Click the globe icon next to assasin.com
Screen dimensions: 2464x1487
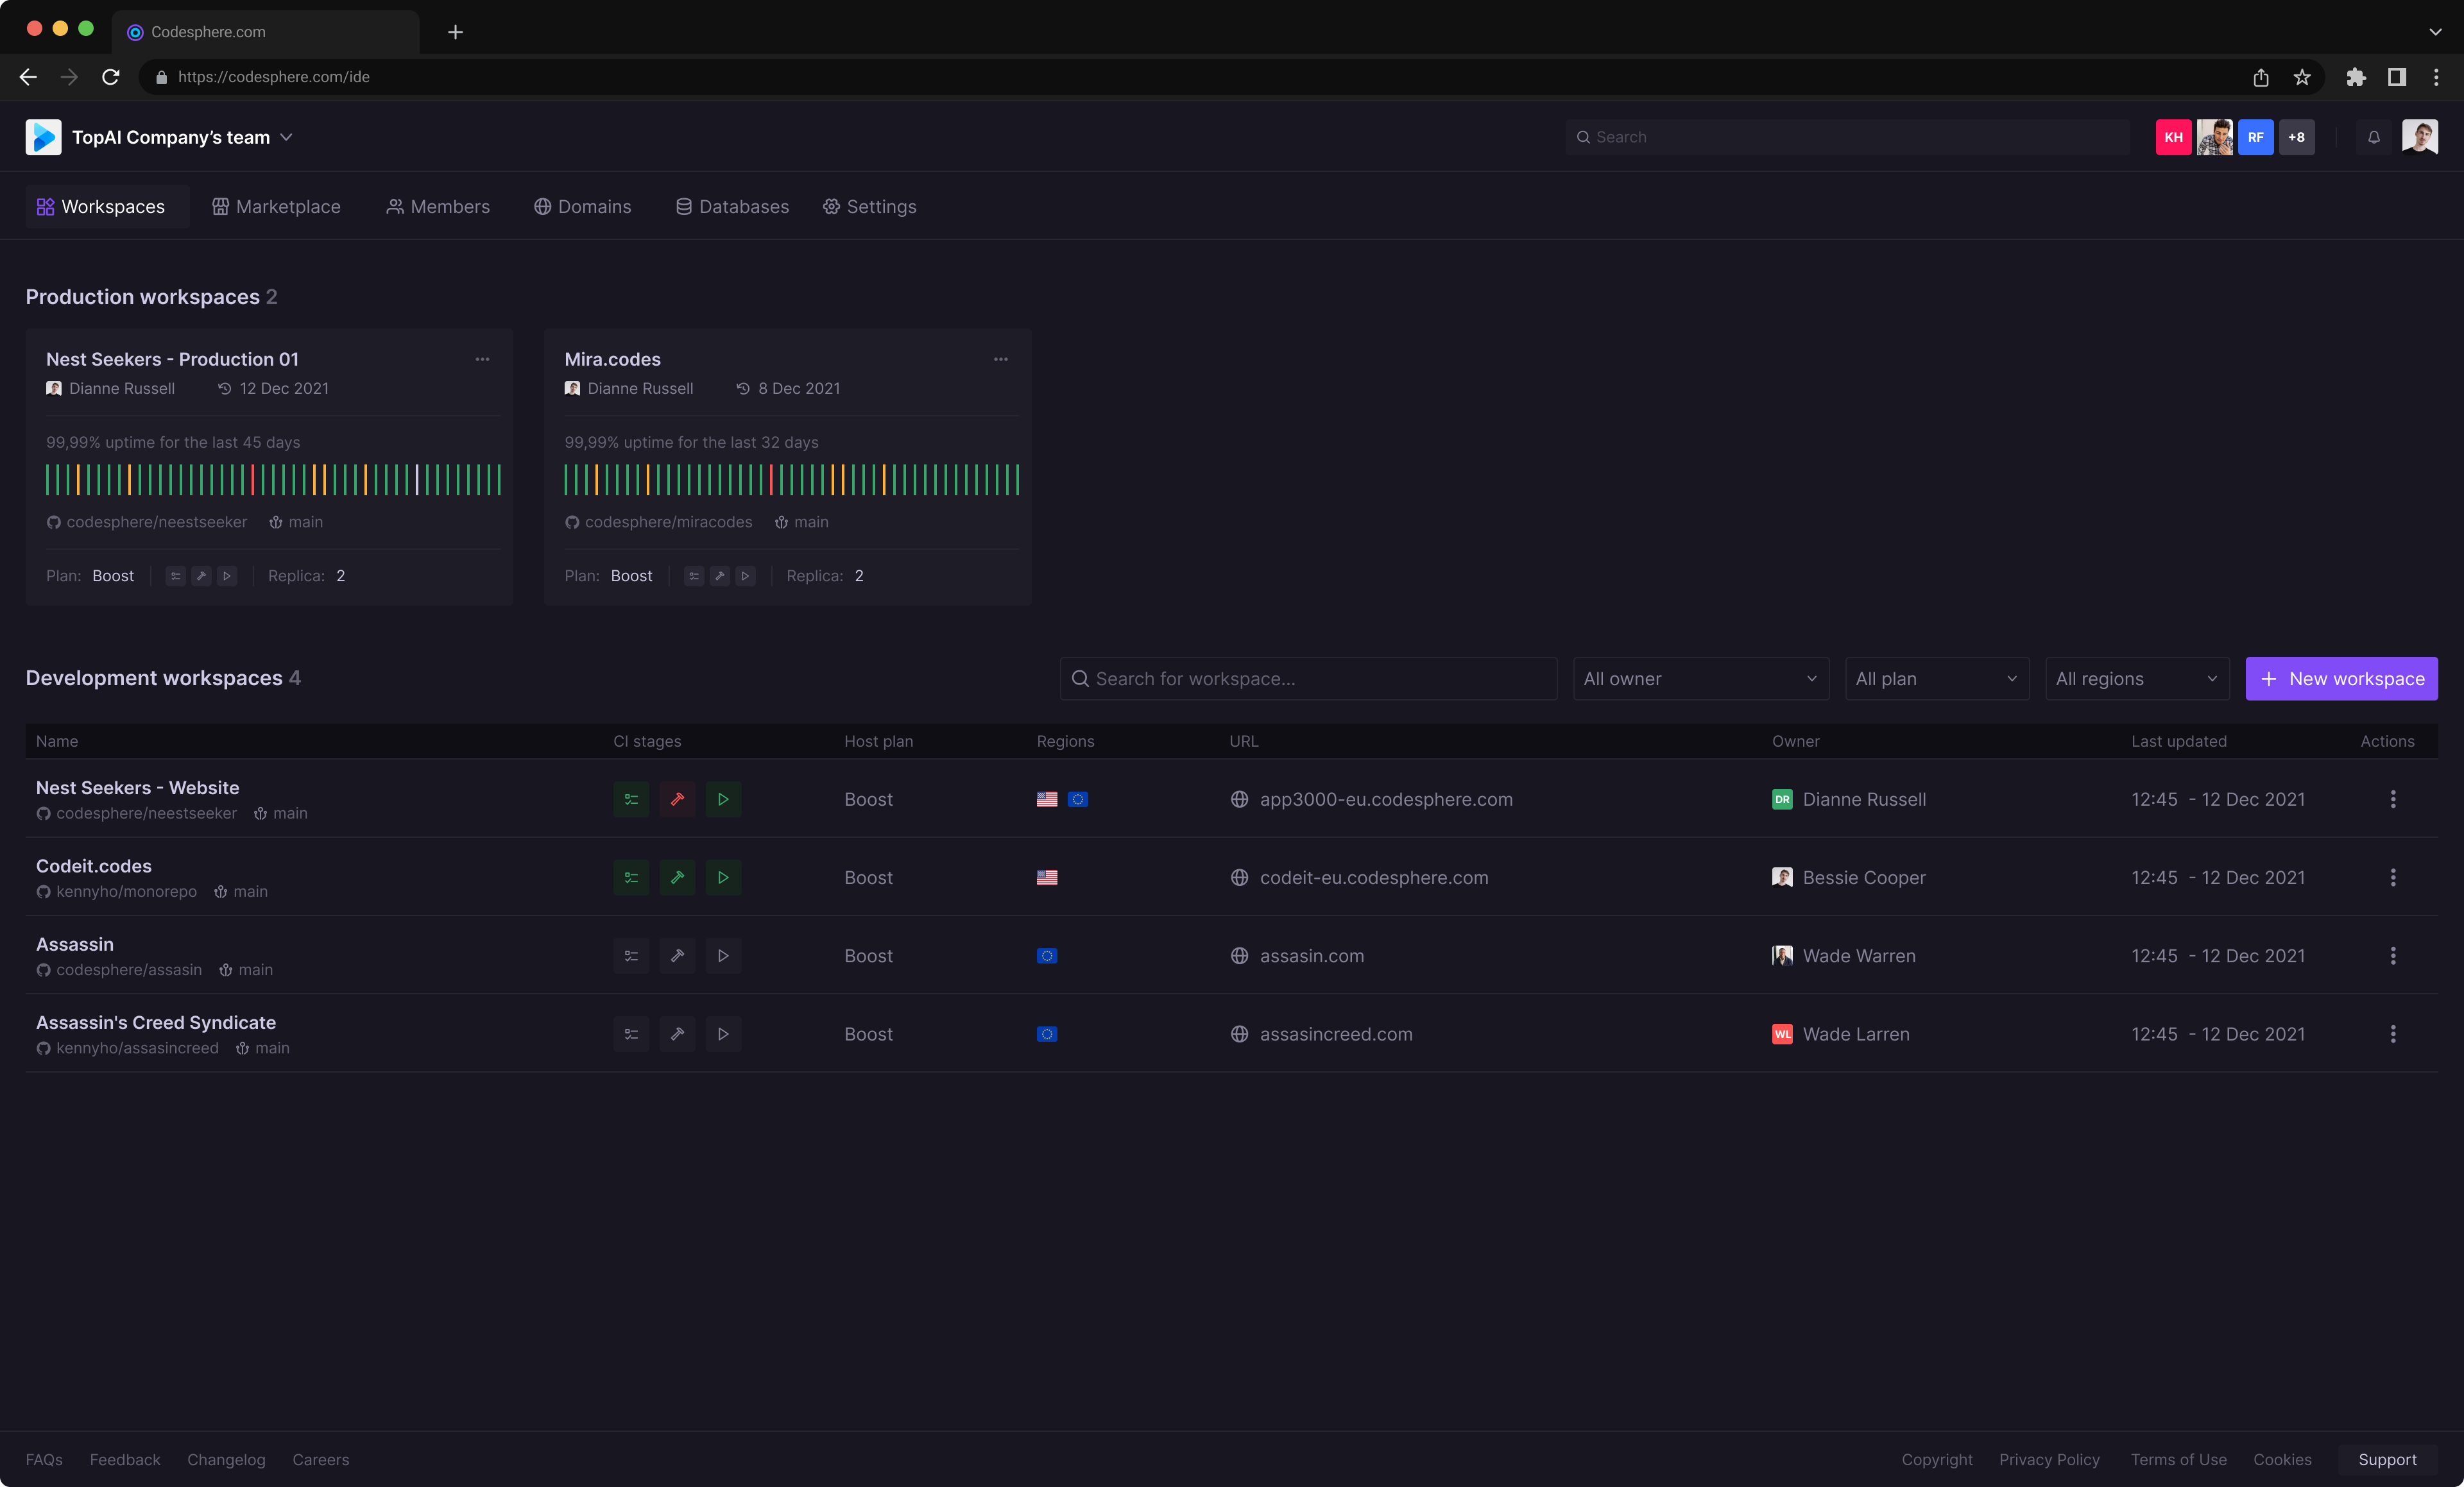(x=1239, y=955)
